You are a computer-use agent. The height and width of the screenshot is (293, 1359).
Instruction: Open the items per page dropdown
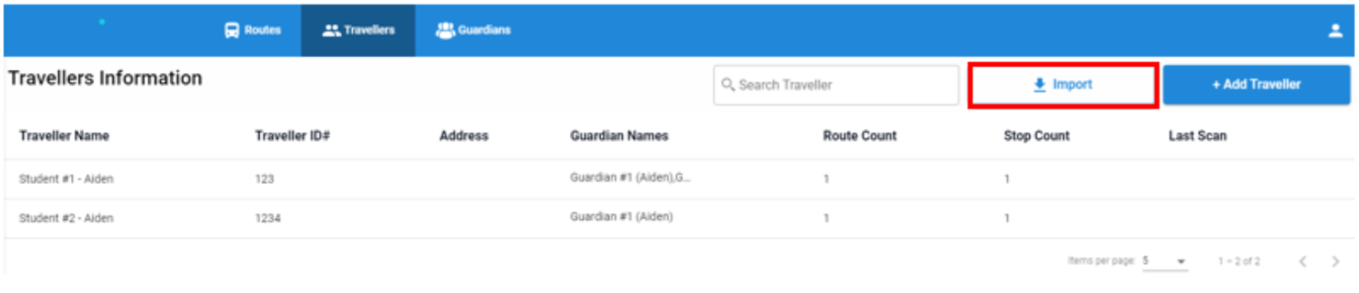tap(1165, 261)
